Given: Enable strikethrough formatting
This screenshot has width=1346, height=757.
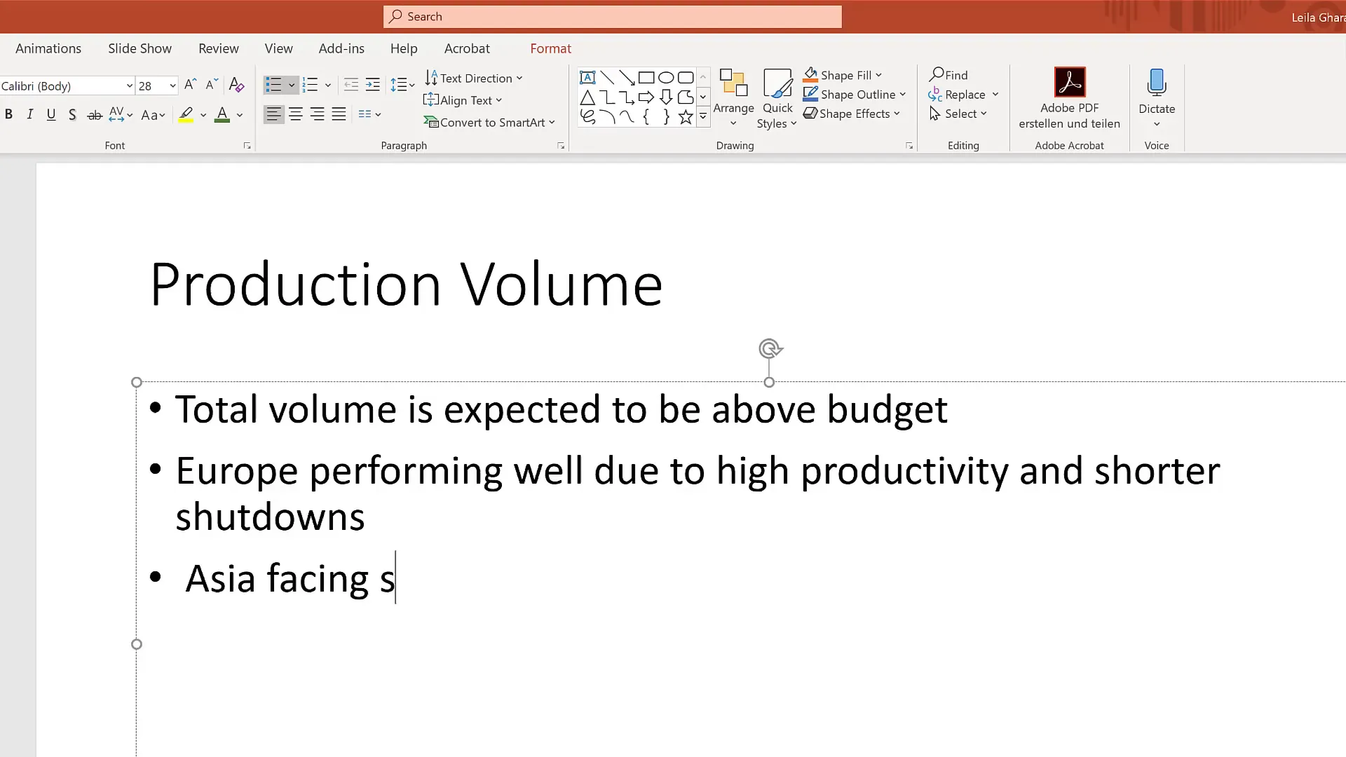Looking at the screenshot, I should pyautogui.click(x=94, y=114).
